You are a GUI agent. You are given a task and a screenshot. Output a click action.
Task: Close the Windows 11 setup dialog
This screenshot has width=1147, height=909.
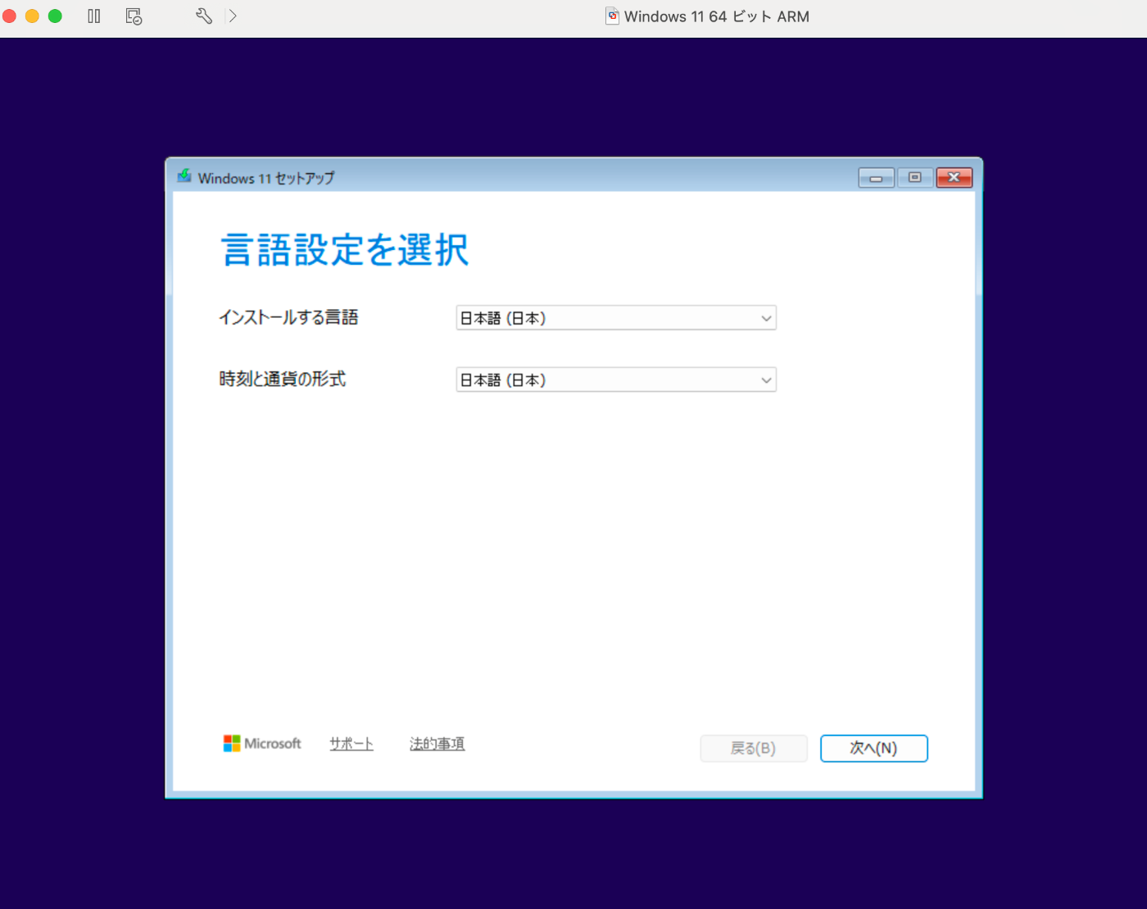954,177
